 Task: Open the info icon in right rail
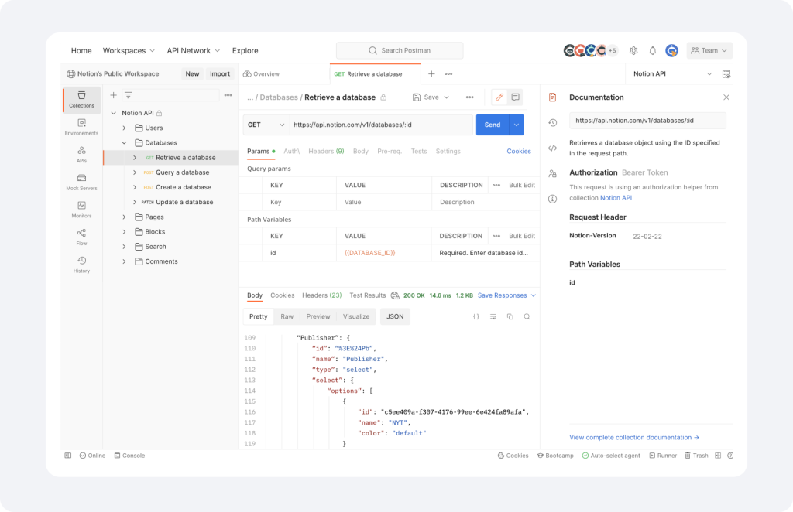552,199
